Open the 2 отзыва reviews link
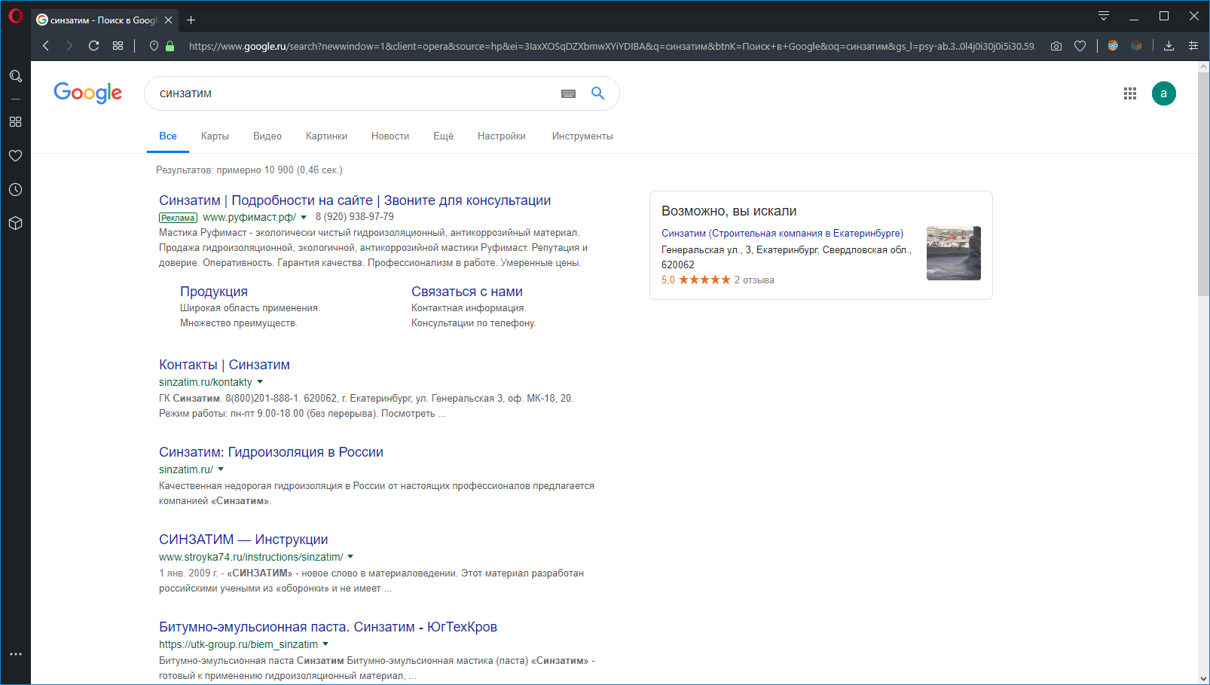The width and height of the screenshot is (1210, 685). pos(754,280)
